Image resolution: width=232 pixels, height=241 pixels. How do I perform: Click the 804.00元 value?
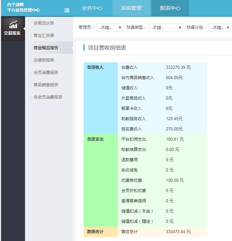click(x=174, y=78)
